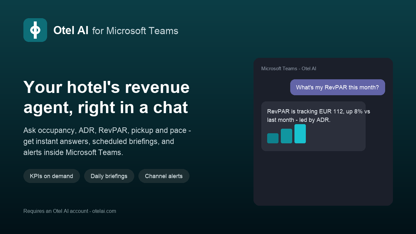Click the RevPAR tracking EUR 112 reply text

[318, 115]
